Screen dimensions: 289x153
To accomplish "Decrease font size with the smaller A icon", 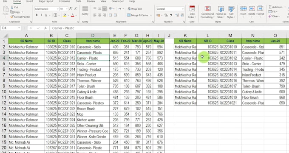I will 76,8.
